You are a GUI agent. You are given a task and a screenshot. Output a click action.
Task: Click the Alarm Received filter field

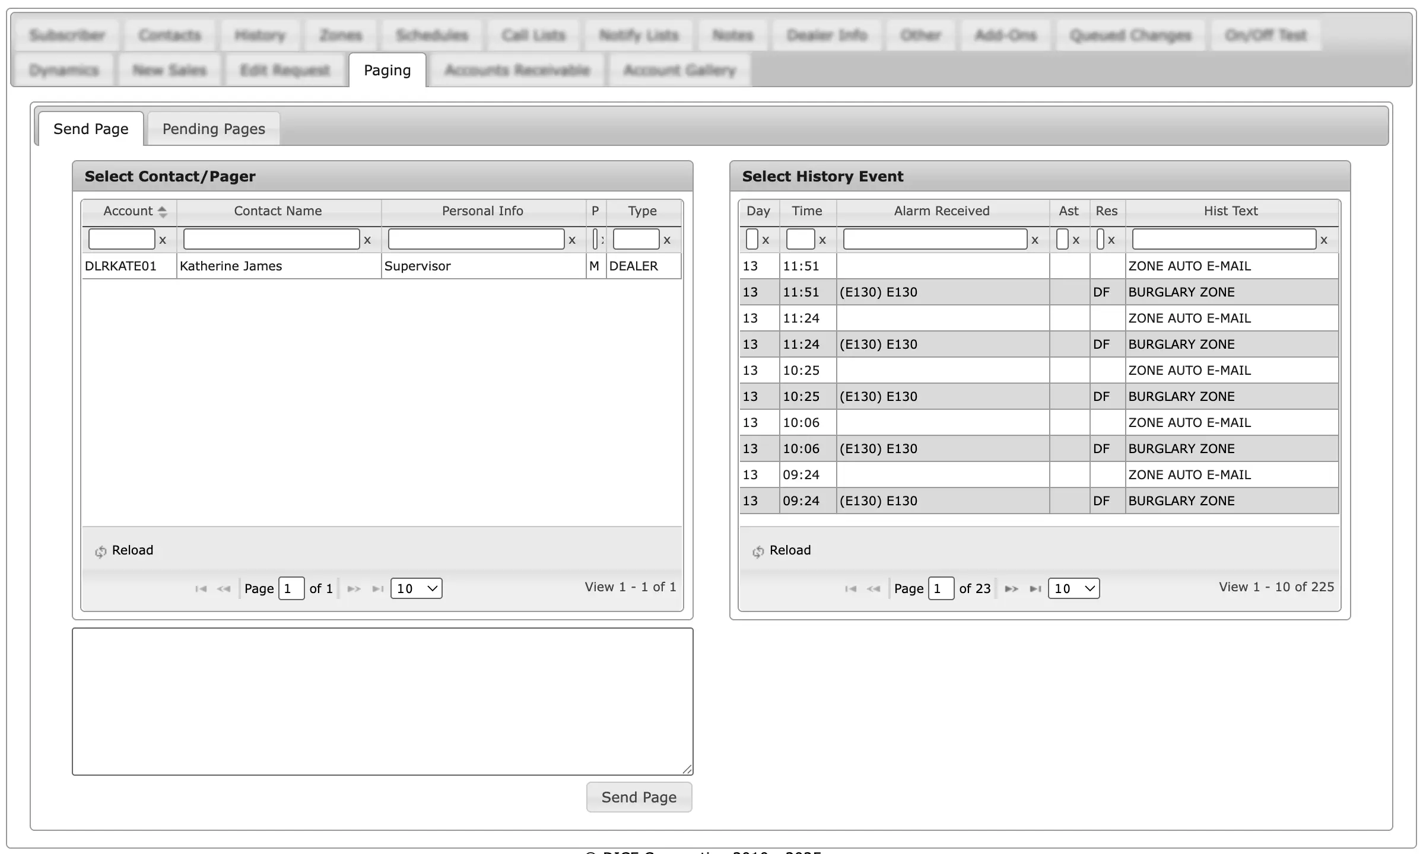point(935,239)
